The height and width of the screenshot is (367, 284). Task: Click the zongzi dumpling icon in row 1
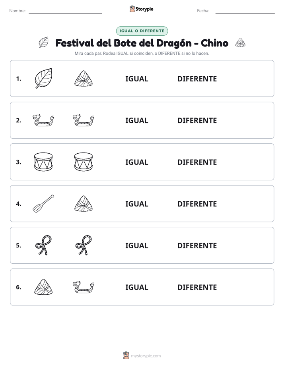coord(84,78)
